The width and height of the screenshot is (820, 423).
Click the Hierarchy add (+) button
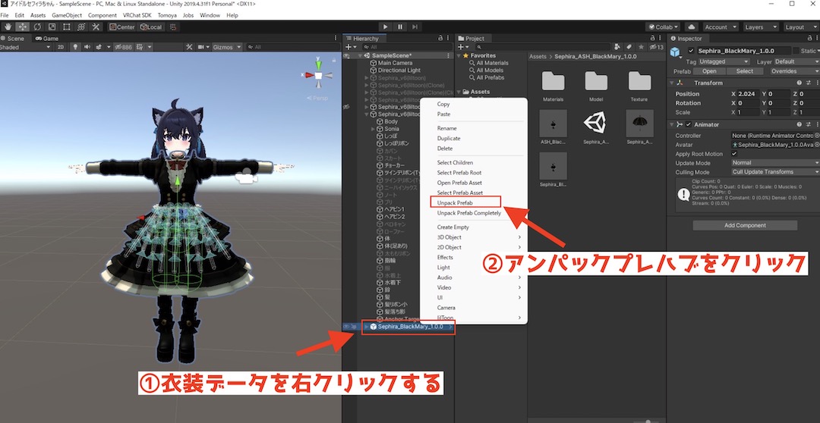point(349,47)
